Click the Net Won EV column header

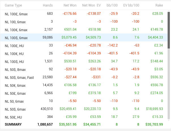point(91,5)
